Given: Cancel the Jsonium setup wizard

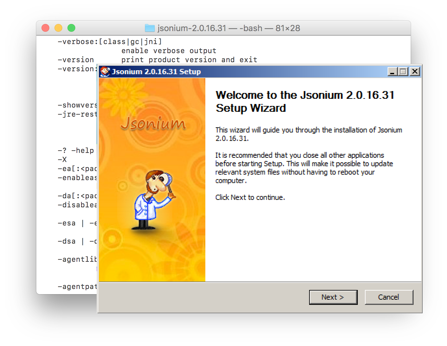Looking at the screenshot, I should [389, 297].
